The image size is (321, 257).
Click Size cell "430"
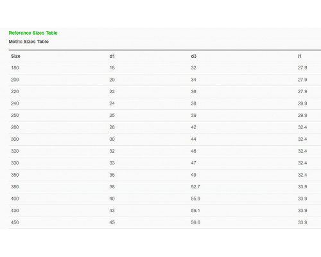(15, 210)
